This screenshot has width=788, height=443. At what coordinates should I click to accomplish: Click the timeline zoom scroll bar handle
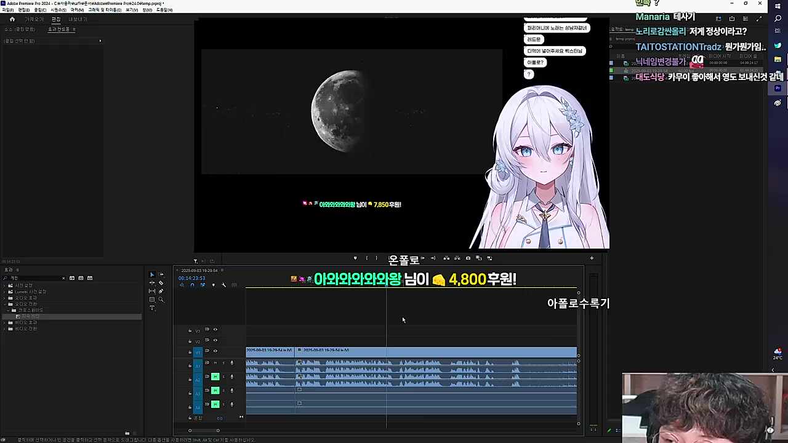click(204, 431)
